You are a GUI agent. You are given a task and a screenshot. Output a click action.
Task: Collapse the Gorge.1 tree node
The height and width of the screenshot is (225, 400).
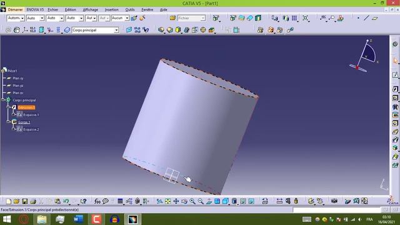[x=8, y=122]
